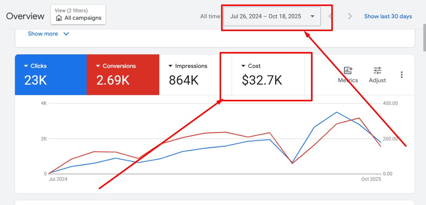Open the Cost metric dropdown triangle
Viewport: 426px width, 205px height.
point(243,66)
